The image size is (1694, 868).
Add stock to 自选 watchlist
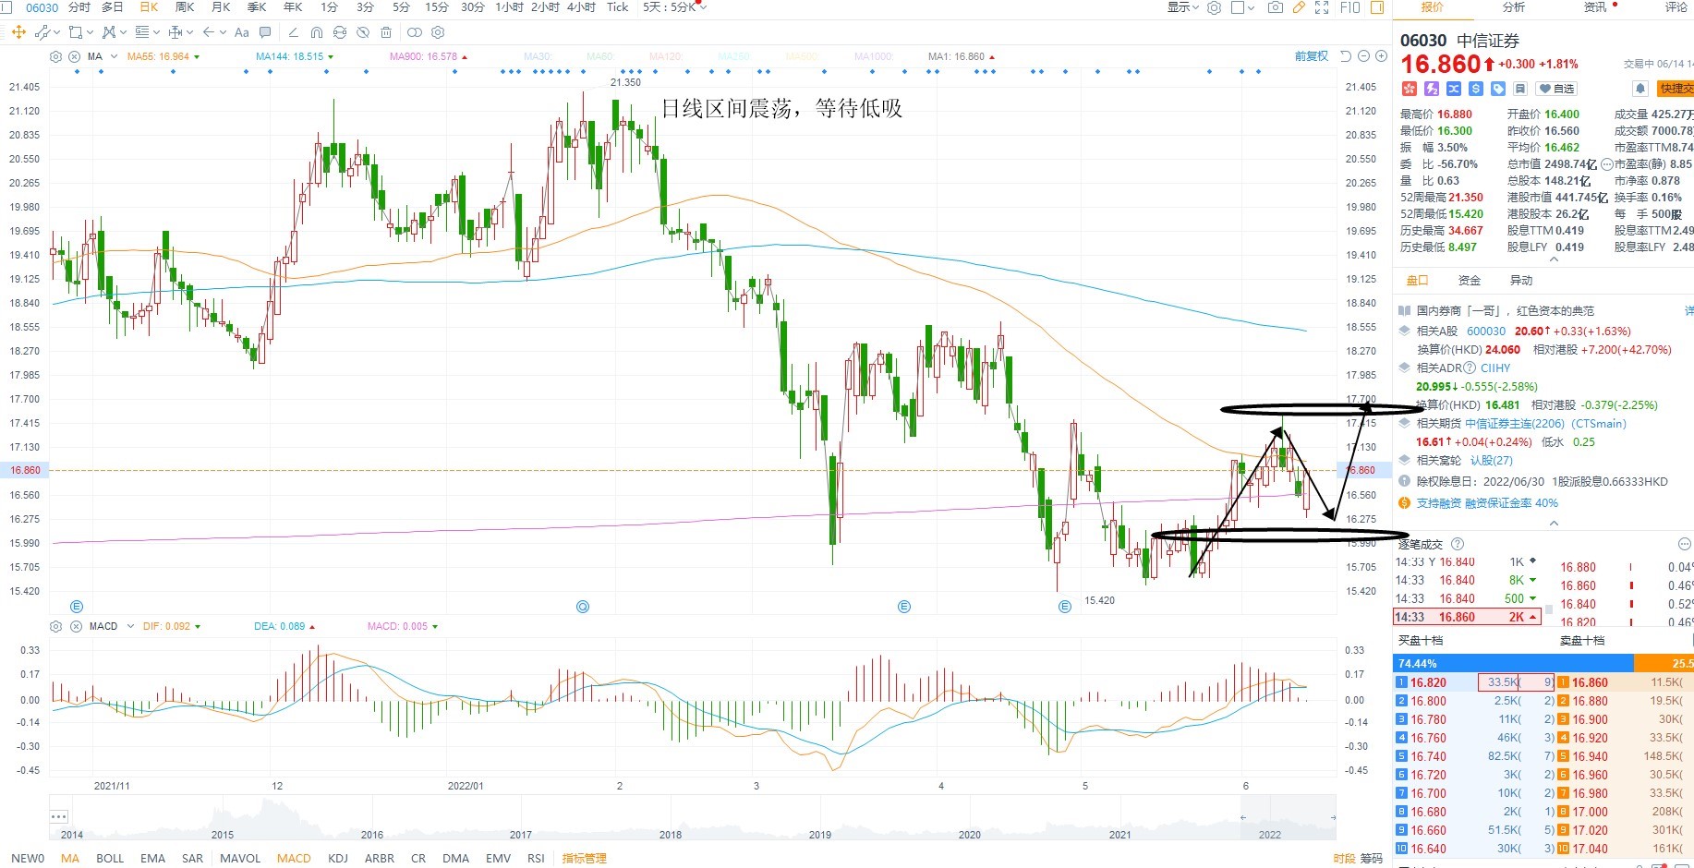pyautogui.click(x=1556, y=89)
